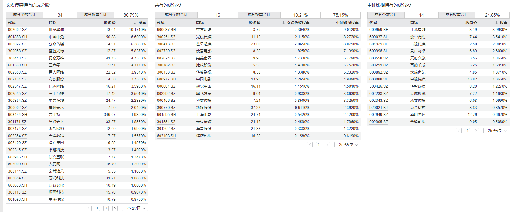Sort shared table by 文娱传媒权重 column

(296, 23)
